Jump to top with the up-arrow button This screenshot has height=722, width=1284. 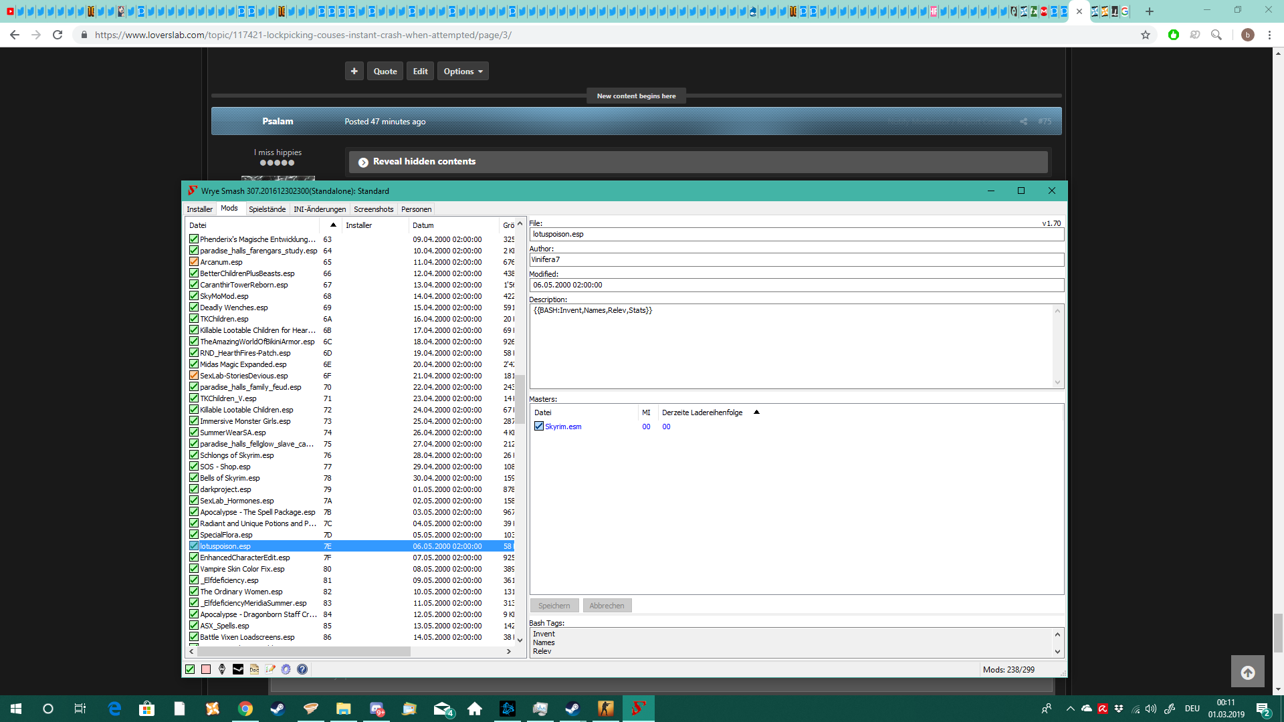pyautogui.click(x=1248, y=673)
